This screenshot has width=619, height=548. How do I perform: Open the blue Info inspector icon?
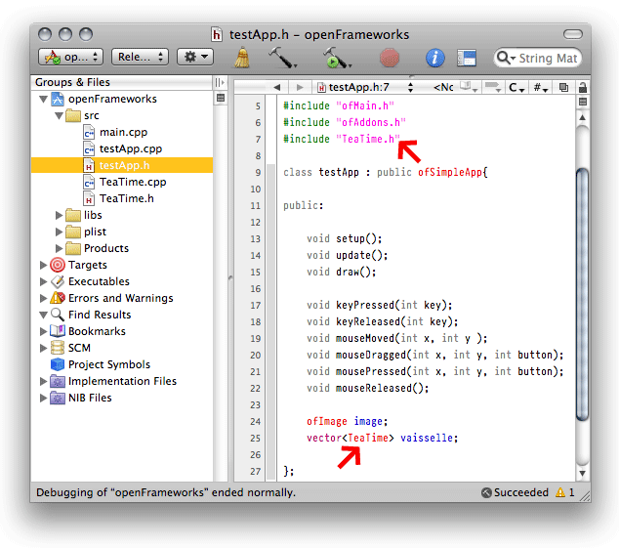tap(435, 58)
